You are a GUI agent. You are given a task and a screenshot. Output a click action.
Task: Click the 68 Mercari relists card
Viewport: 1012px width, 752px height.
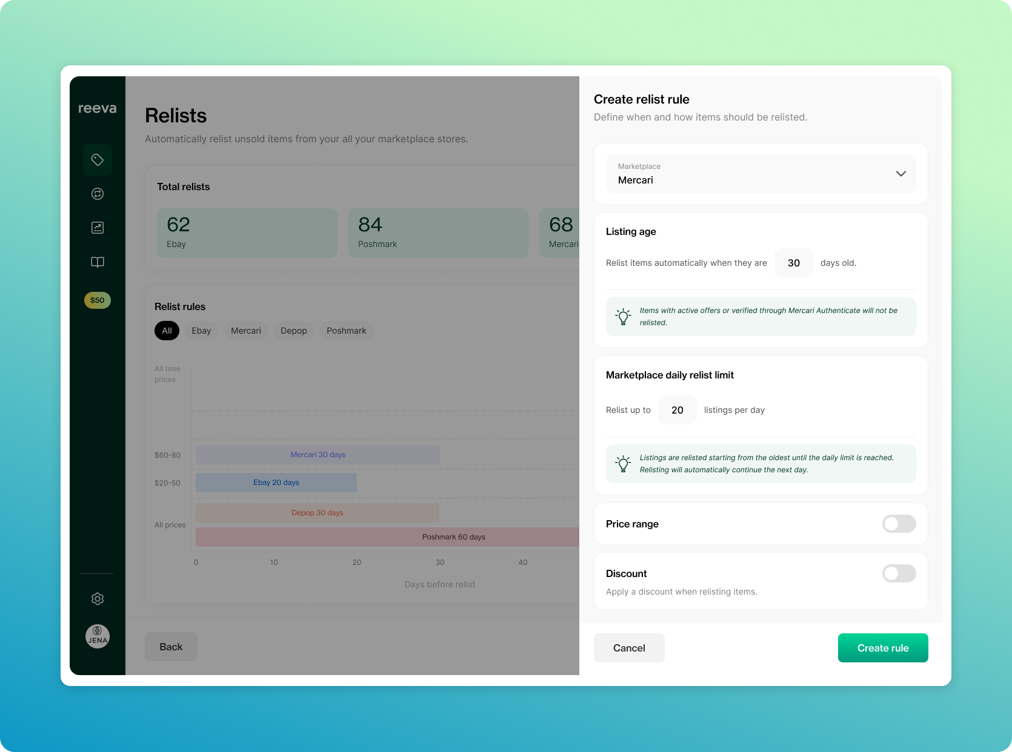click(x=560, y=233)
